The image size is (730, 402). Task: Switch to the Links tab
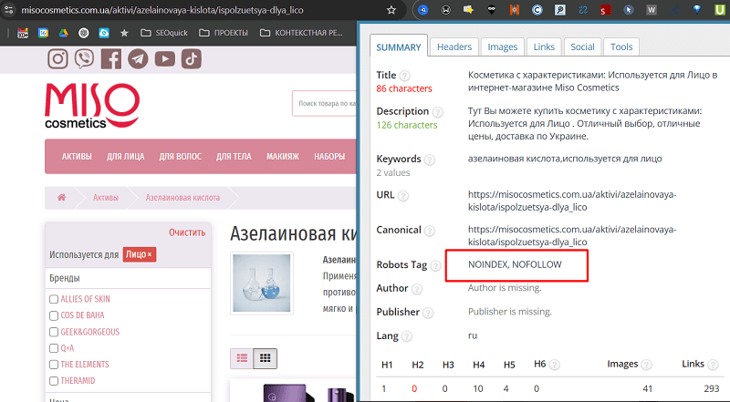pyautogui.click(x=544, y=47)
